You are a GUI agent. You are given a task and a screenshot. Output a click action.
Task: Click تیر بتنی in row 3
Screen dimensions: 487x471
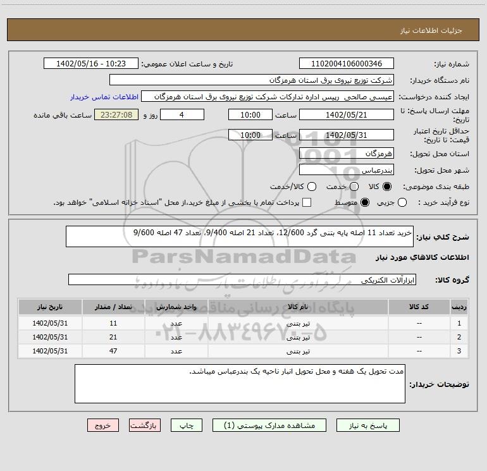point(298,351)
